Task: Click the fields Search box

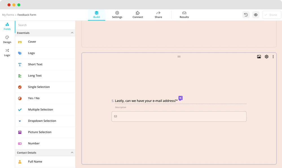Action: (x=45, y=25)
